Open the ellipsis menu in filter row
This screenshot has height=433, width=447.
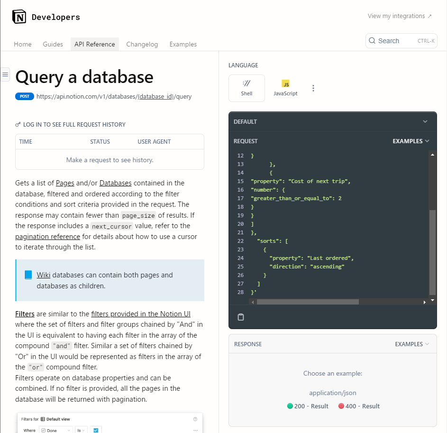(x=195, y=430)
